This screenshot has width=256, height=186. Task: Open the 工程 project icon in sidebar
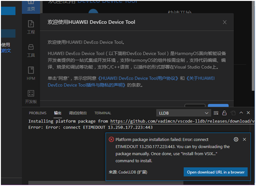(31, 27)
